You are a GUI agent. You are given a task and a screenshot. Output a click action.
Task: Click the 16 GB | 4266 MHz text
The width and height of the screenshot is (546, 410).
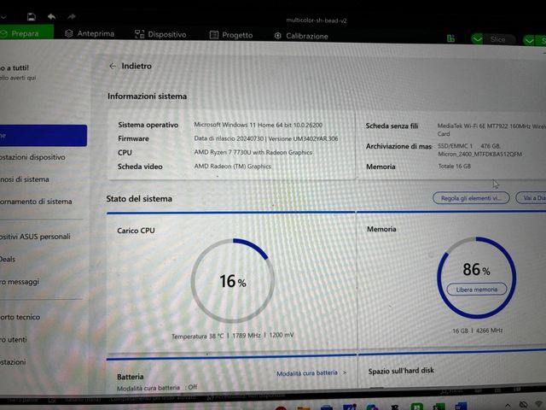(x=478, y=331)
